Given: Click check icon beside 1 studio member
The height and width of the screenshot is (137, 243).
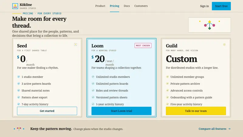Looking at the screenshot, I should point(19,77).
